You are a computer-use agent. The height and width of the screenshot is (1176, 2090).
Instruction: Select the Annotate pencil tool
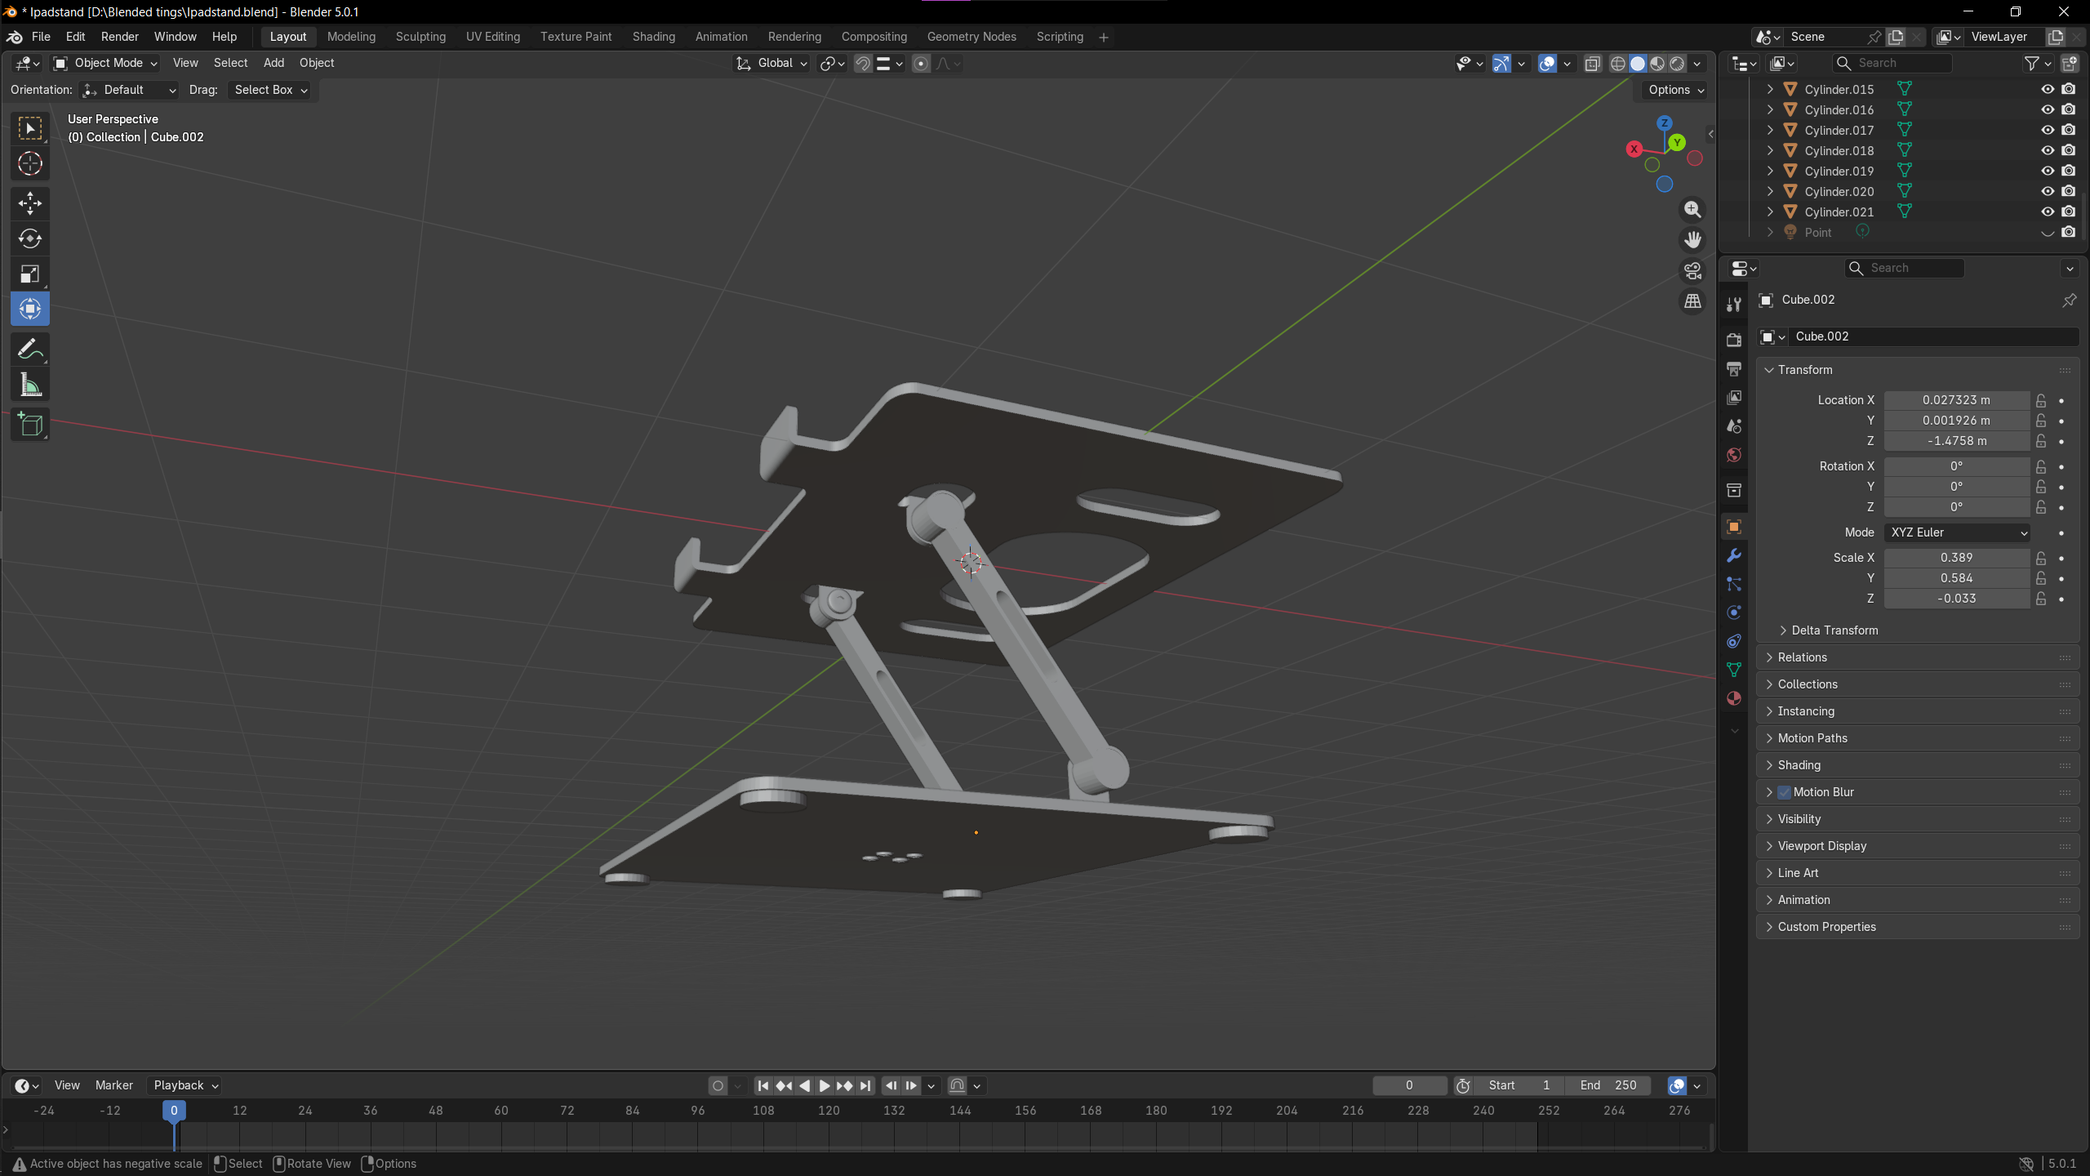[x=30, y=350]
